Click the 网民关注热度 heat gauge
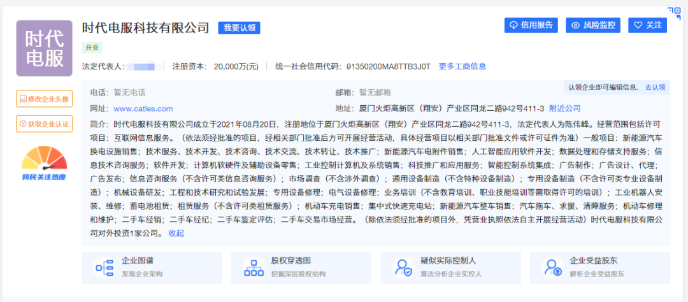The height and width of the screenshot is (302, 688). point(45,164)
